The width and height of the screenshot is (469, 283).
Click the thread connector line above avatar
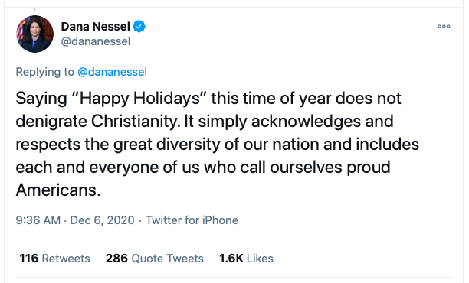[34, 9]
